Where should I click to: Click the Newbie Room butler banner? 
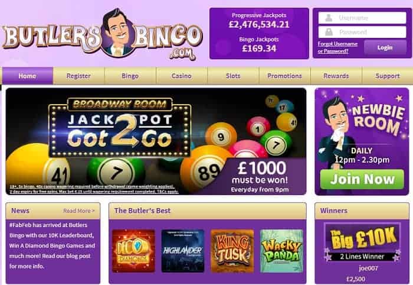pyautogui.click(x=362, y=141)
